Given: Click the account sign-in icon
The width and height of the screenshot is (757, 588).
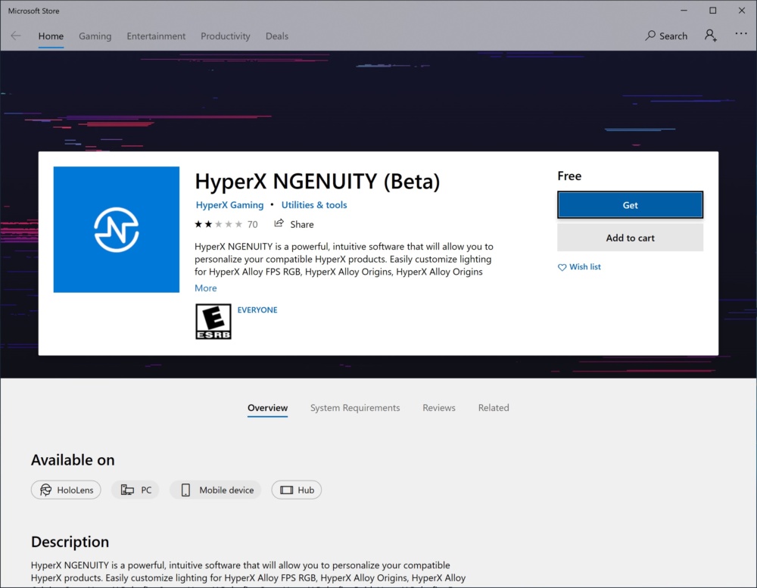Looking at the screenshot, I should tap(711, 36).
